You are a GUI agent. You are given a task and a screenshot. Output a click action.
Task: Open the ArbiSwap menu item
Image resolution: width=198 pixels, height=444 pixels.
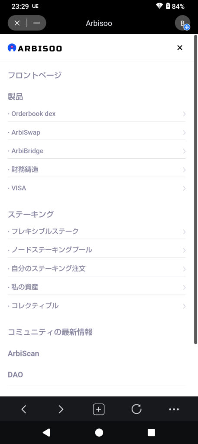[x=97, y=133]
